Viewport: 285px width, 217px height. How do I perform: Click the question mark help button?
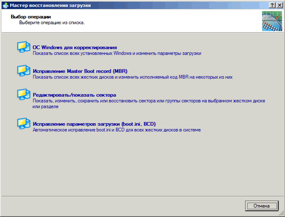pyautogui.click(x=272, y=5)
